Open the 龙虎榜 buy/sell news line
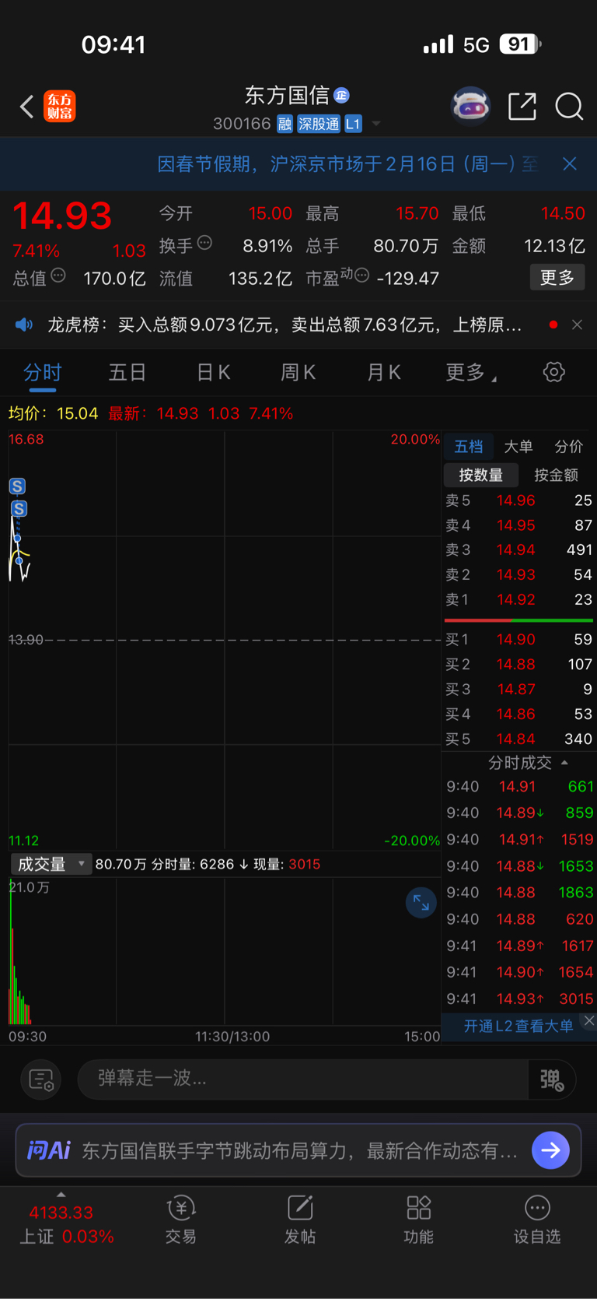 pyautogui.click(x=285, y=325)
